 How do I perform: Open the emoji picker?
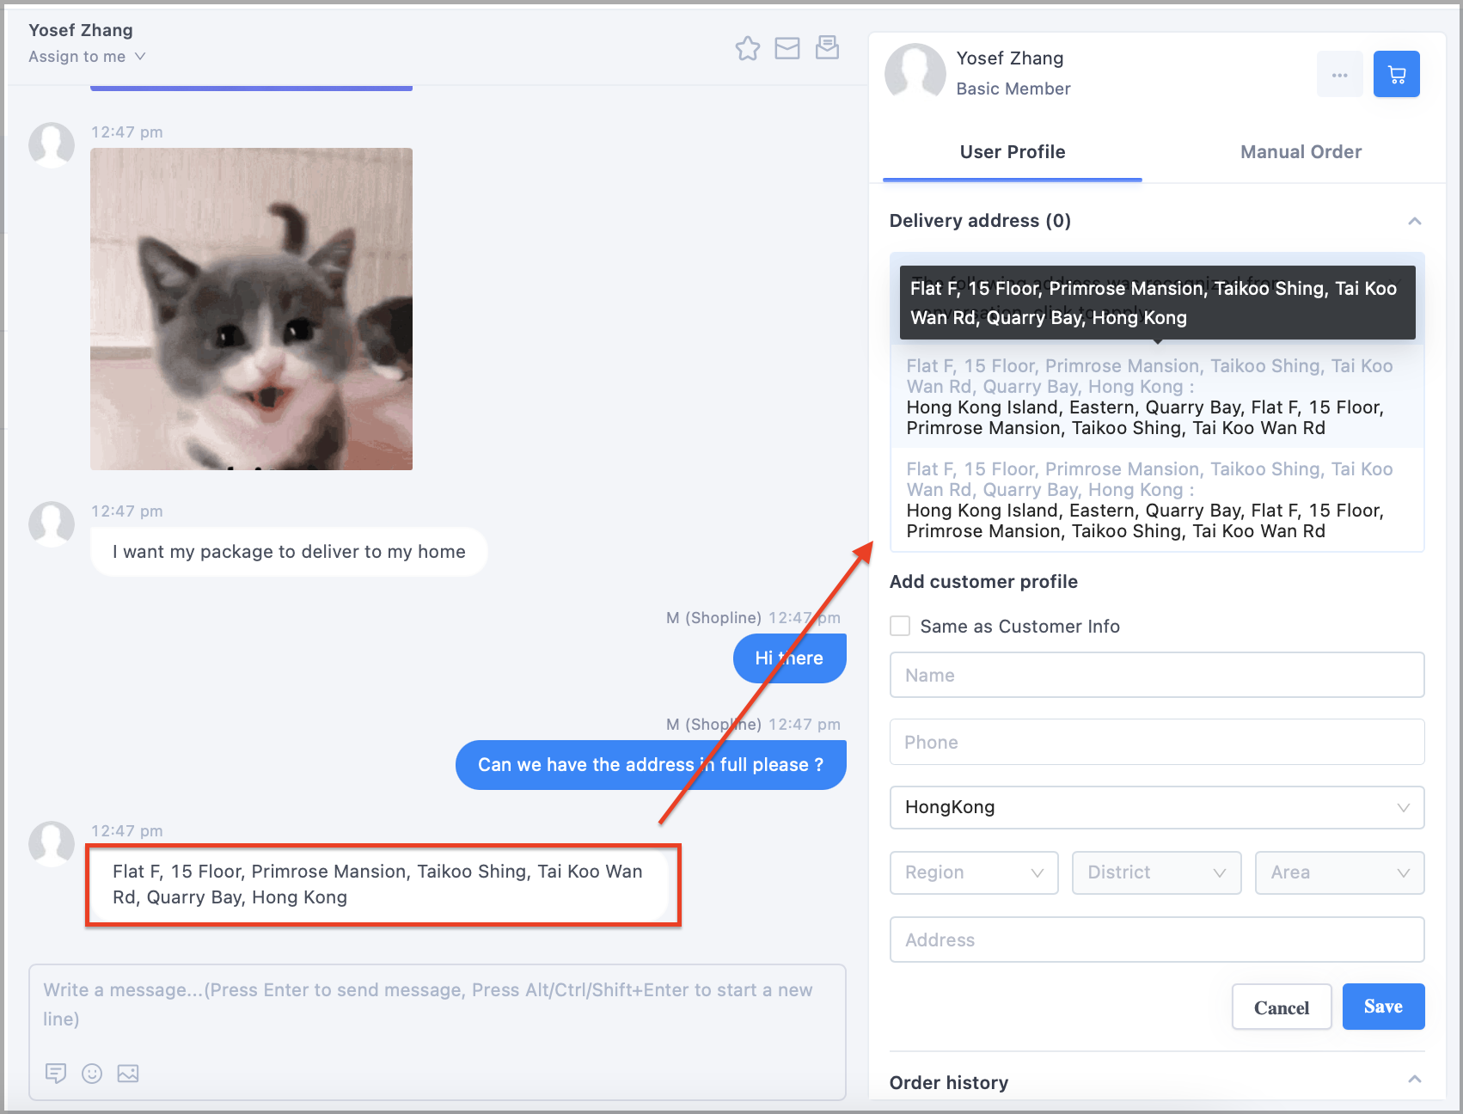coord(92,1073)
